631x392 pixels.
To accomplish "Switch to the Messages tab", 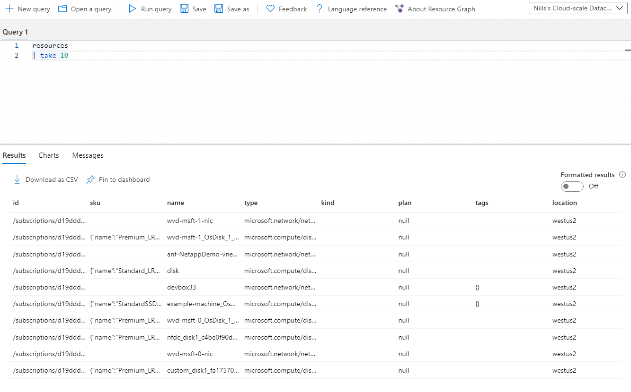I will click(88, 155).
